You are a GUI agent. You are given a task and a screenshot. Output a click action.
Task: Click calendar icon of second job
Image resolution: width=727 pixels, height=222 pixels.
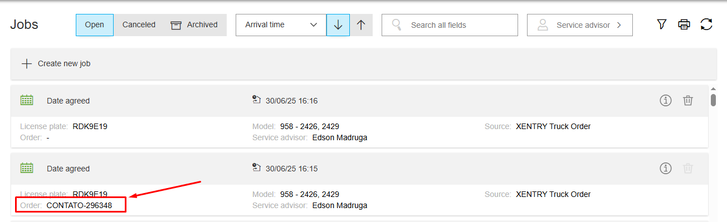(27, 167)
